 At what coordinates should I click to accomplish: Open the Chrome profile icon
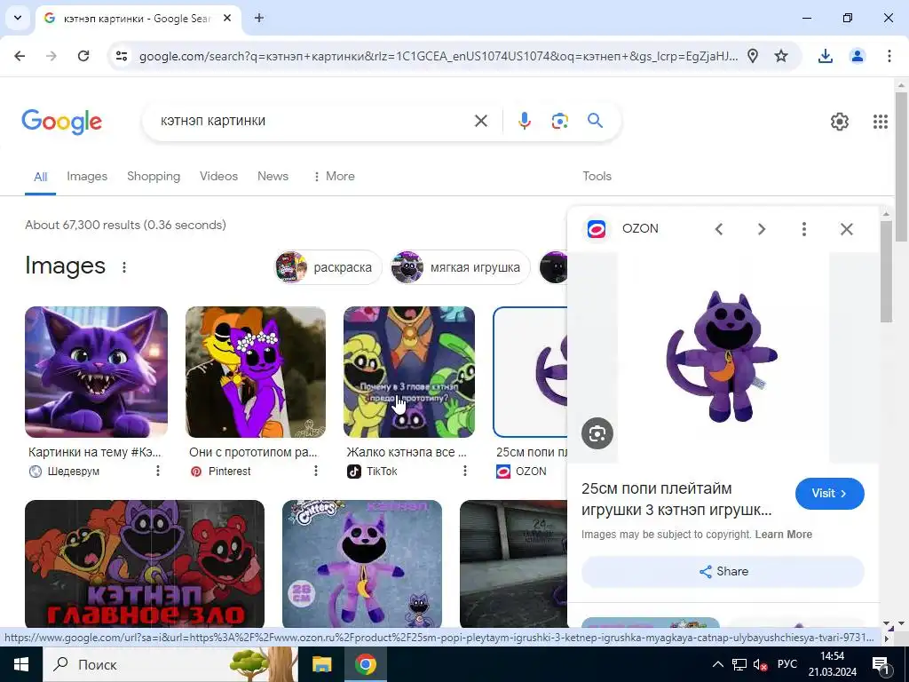(857, 56)
